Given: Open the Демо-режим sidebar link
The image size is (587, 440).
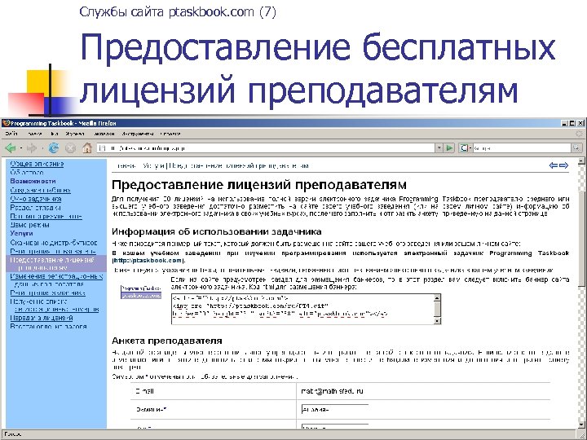Looking at the screenshot, I should point(29,225).
